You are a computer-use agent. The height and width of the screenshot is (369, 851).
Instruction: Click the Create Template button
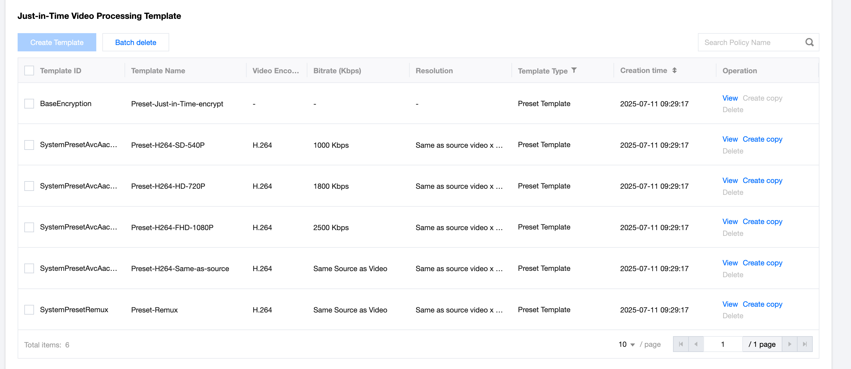pyautogui.click(x=57, y=42)
